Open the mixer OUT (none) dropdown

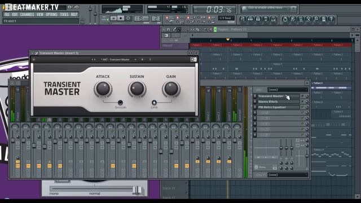click(288, 175)
